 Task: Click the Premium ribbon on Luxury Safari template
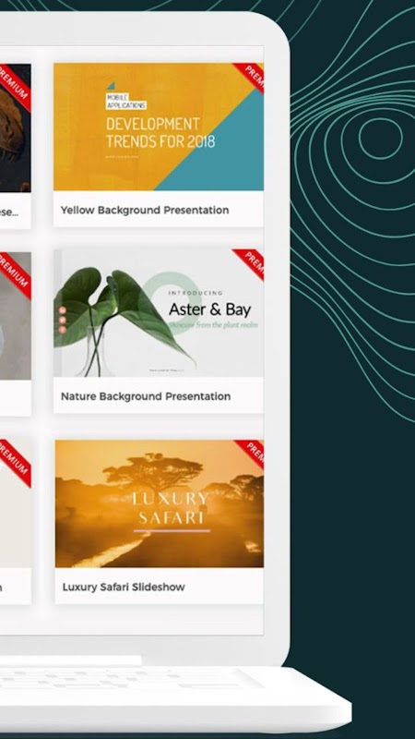(x=251, y=454)
